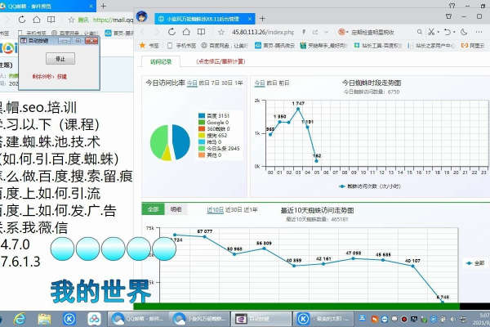Select the 全部 green tab
The width and height of the screenshot is (490, 327).
point(153,209)
